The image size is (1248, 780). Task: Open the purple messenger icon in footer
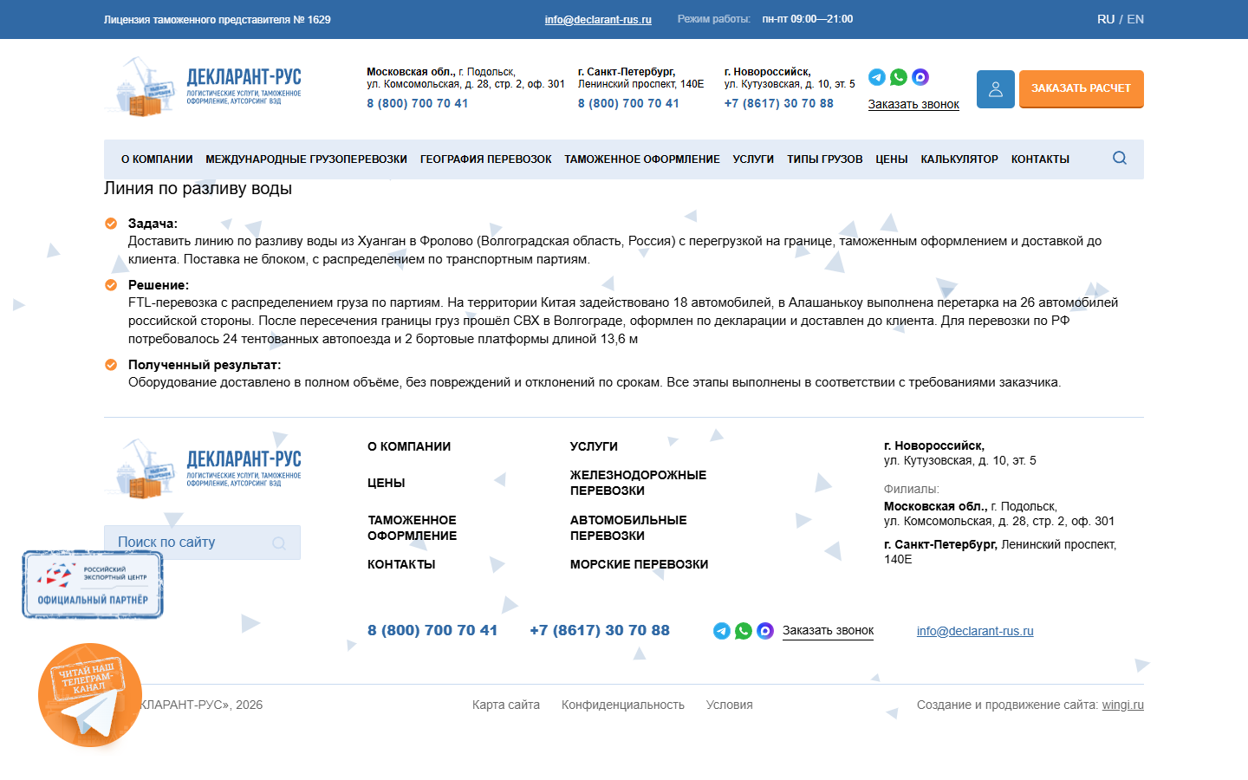point(765,631)
